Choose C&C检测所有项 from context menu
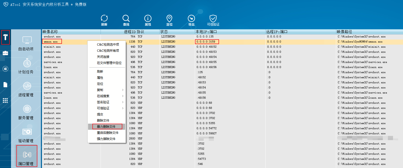The width and height of the screenshot is (403, 168). 107,51
